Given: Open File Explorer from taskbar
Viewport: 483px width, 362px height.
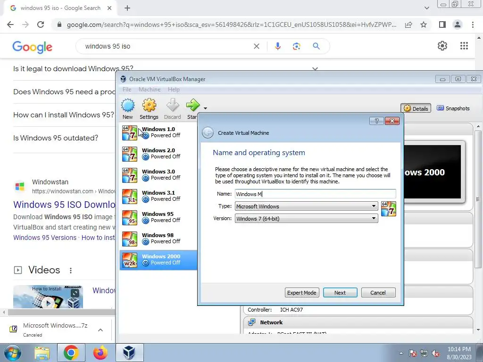Looking at the screenshot, I should pyautogui.click(x=42, y=353).
